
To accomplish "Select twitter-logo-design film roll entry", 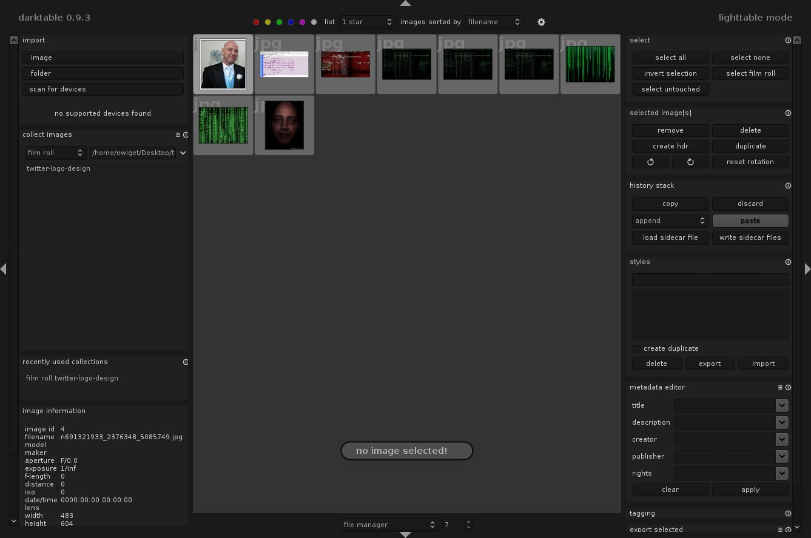I will 58,168.
